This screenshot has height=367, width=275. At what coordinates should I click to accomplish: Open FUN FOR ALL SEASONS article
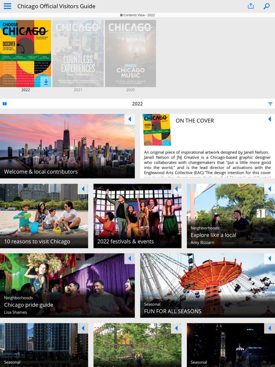[x=207, y=285]
